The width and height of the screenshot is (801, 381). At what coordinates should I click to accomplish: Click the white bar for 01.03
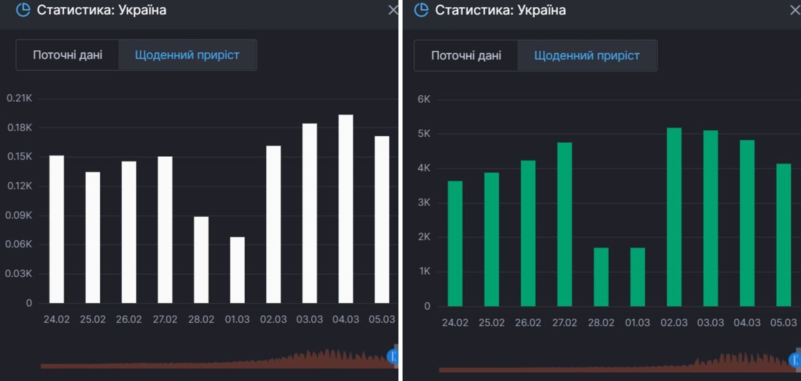click(237, 270)
